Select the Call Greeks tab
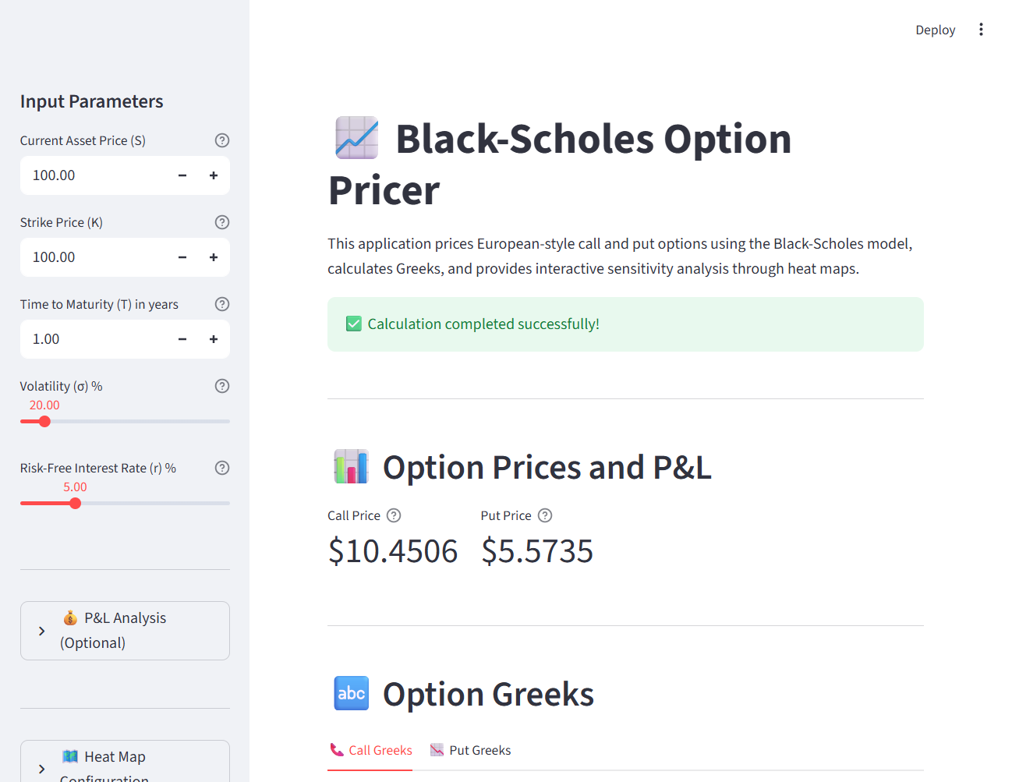Screen dimensions: 1012x782 point(370,750)
